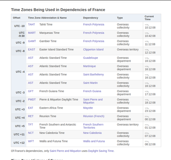171x160 pixels.
Task: Open the TAHT time zone link
Action: click(31, 24)
